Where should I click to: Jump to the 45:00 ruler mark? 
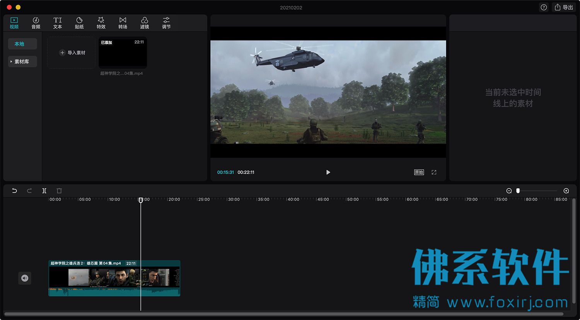tap(323, 200)
